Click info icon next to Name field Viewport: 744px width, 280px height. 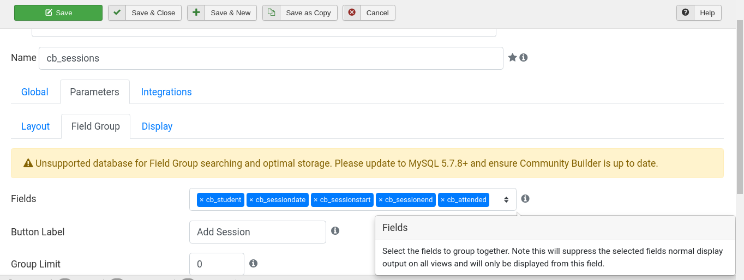pyautogui.click(x=524, y=57)
